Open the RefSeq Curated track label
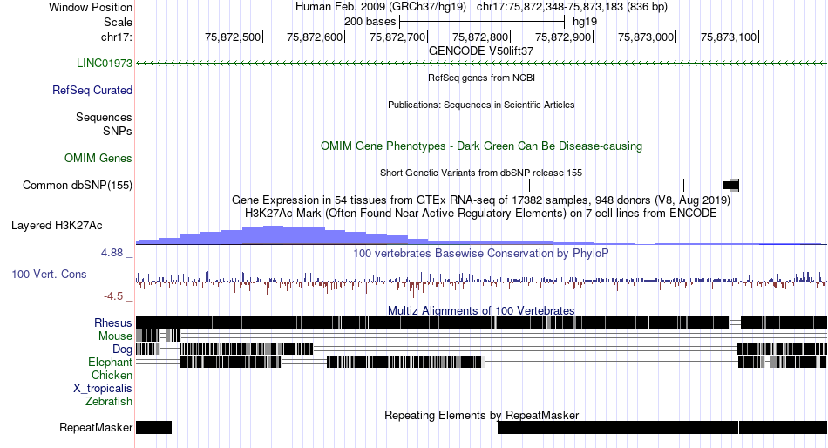Viewport: 828px width, 448px height. [x=92, y=91]
